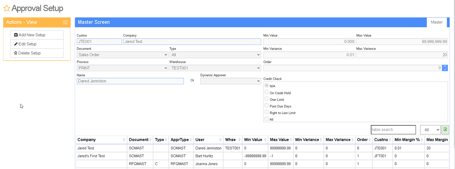Click the table search box
This screenshot has width=455, height=169.
pyautogui.click(x=393, y=130)
